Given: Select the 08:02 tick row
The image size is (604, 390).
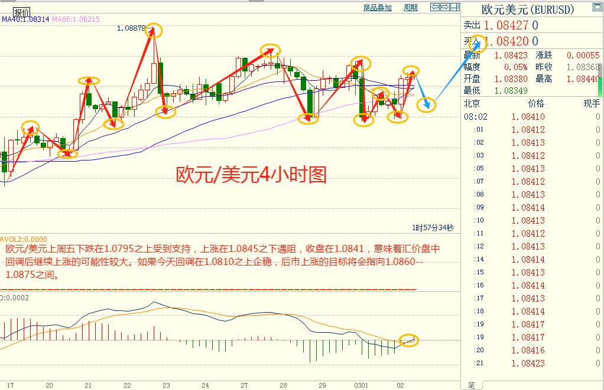Looking at the screenshot, I should (532, 117).
